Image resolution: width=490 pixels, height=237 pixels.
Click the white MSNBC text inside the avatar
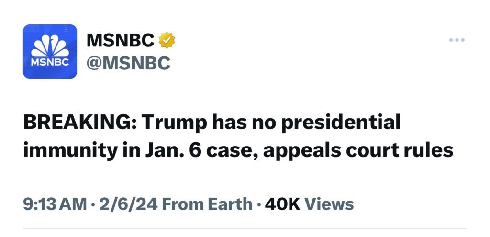[x=50, y=63]
